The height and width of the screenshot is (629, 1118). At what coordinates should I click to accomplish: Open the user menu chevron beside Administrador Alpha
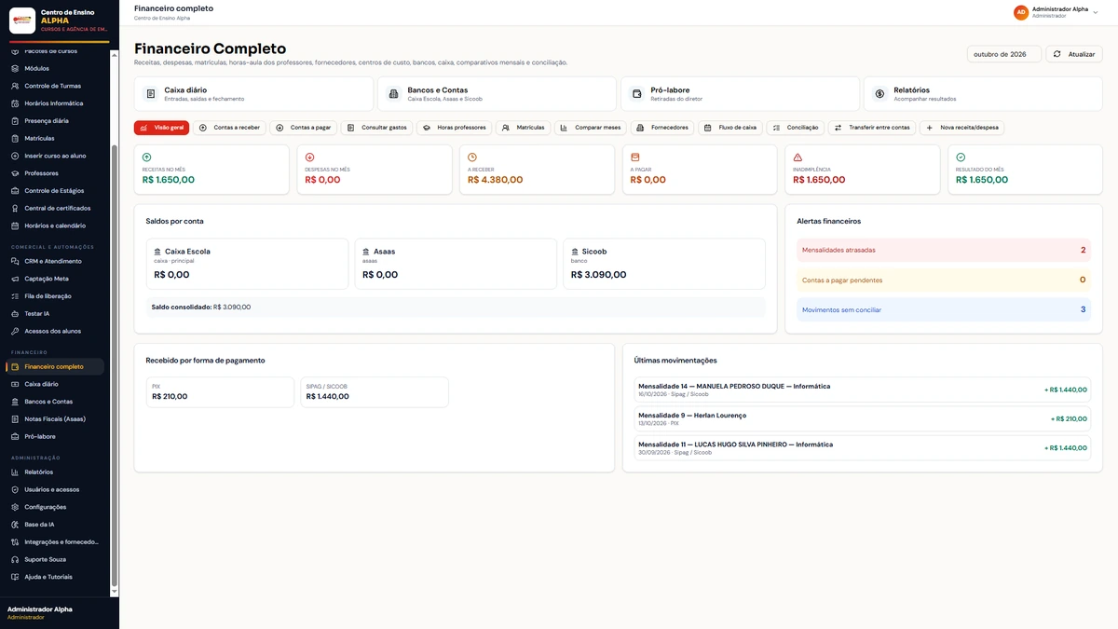1097,12
